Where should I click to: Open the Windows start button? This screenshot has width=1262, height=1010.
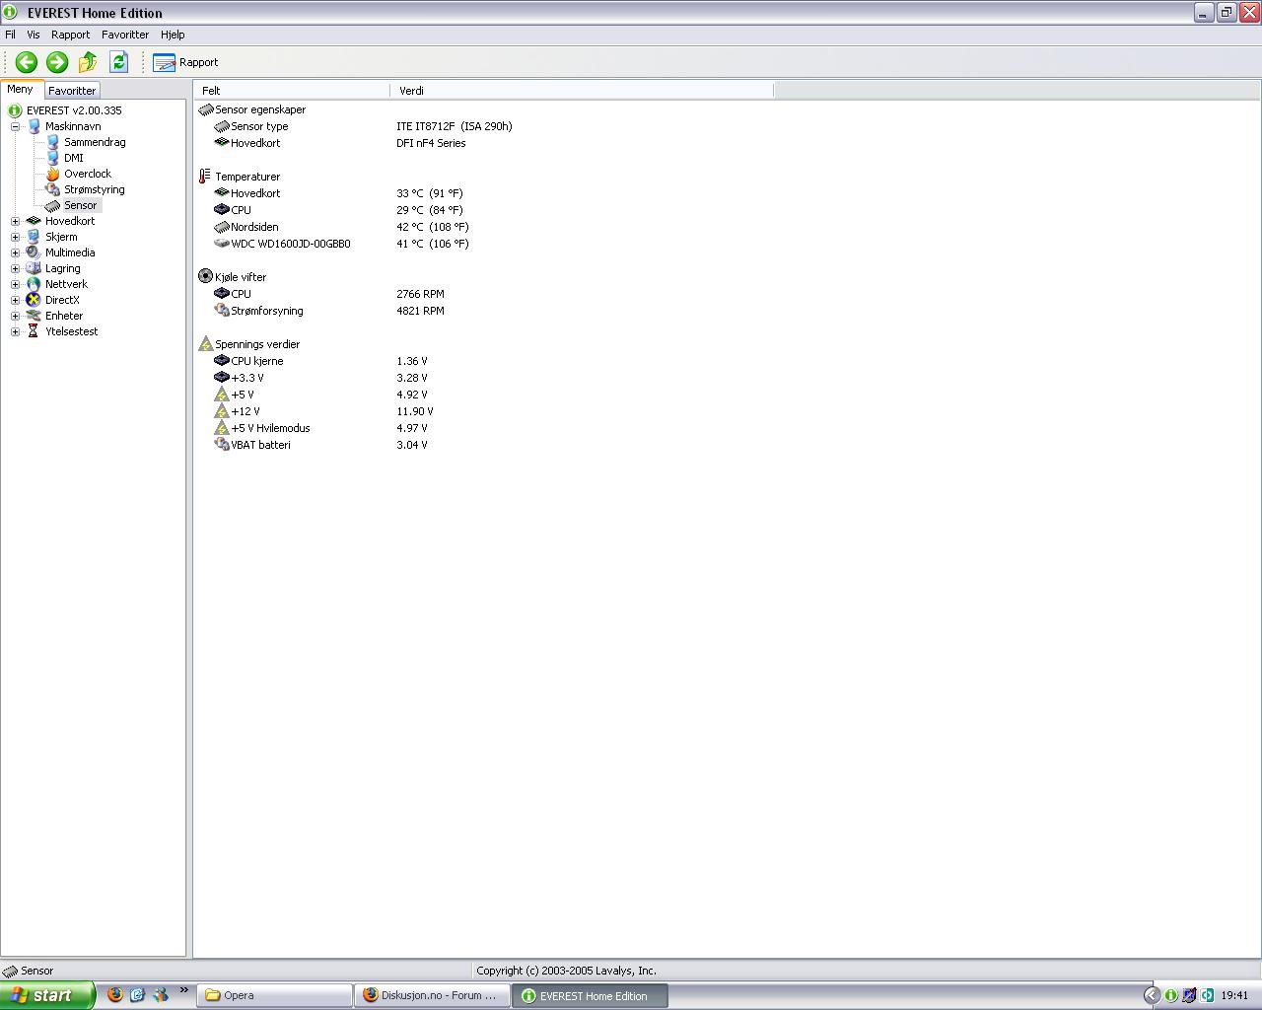(x=47, y=995)
